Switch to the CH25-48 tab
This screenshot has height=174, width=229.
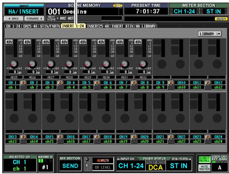coord(30,26)
